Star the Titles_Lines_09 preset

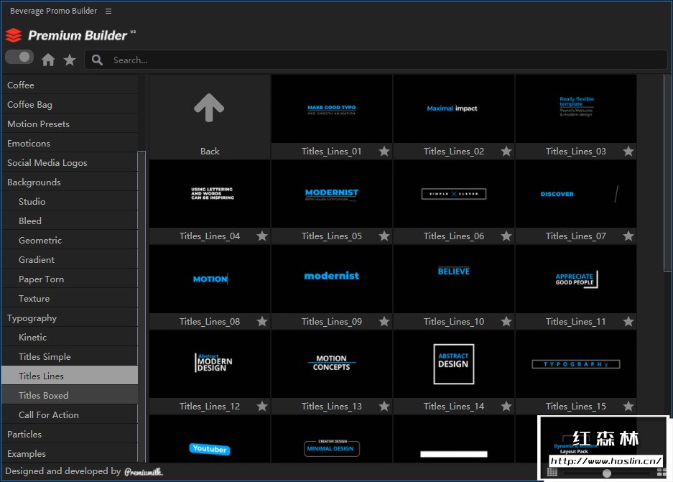tap(384, 321)
